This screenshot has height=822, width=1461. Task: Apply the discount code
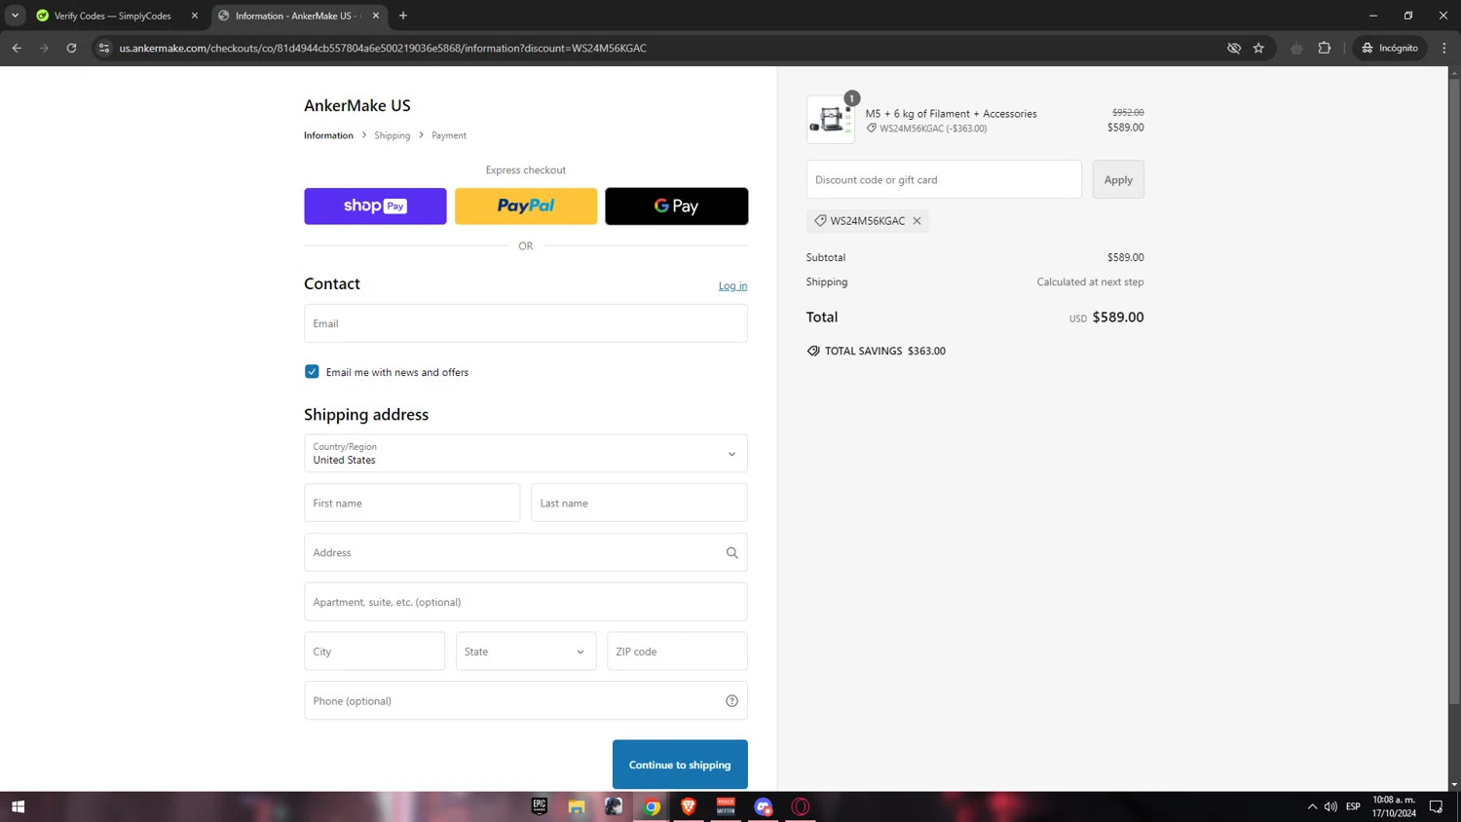pyautogui.click(x=1118, y=179)
